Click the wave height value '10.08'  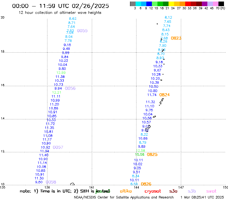click(x=42, y=167)
